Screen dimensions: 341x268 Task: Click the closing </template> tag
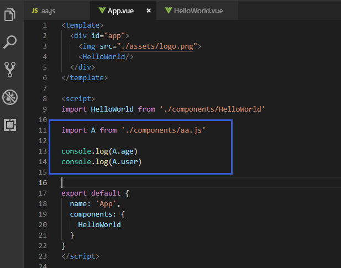[x=85, y=78]
